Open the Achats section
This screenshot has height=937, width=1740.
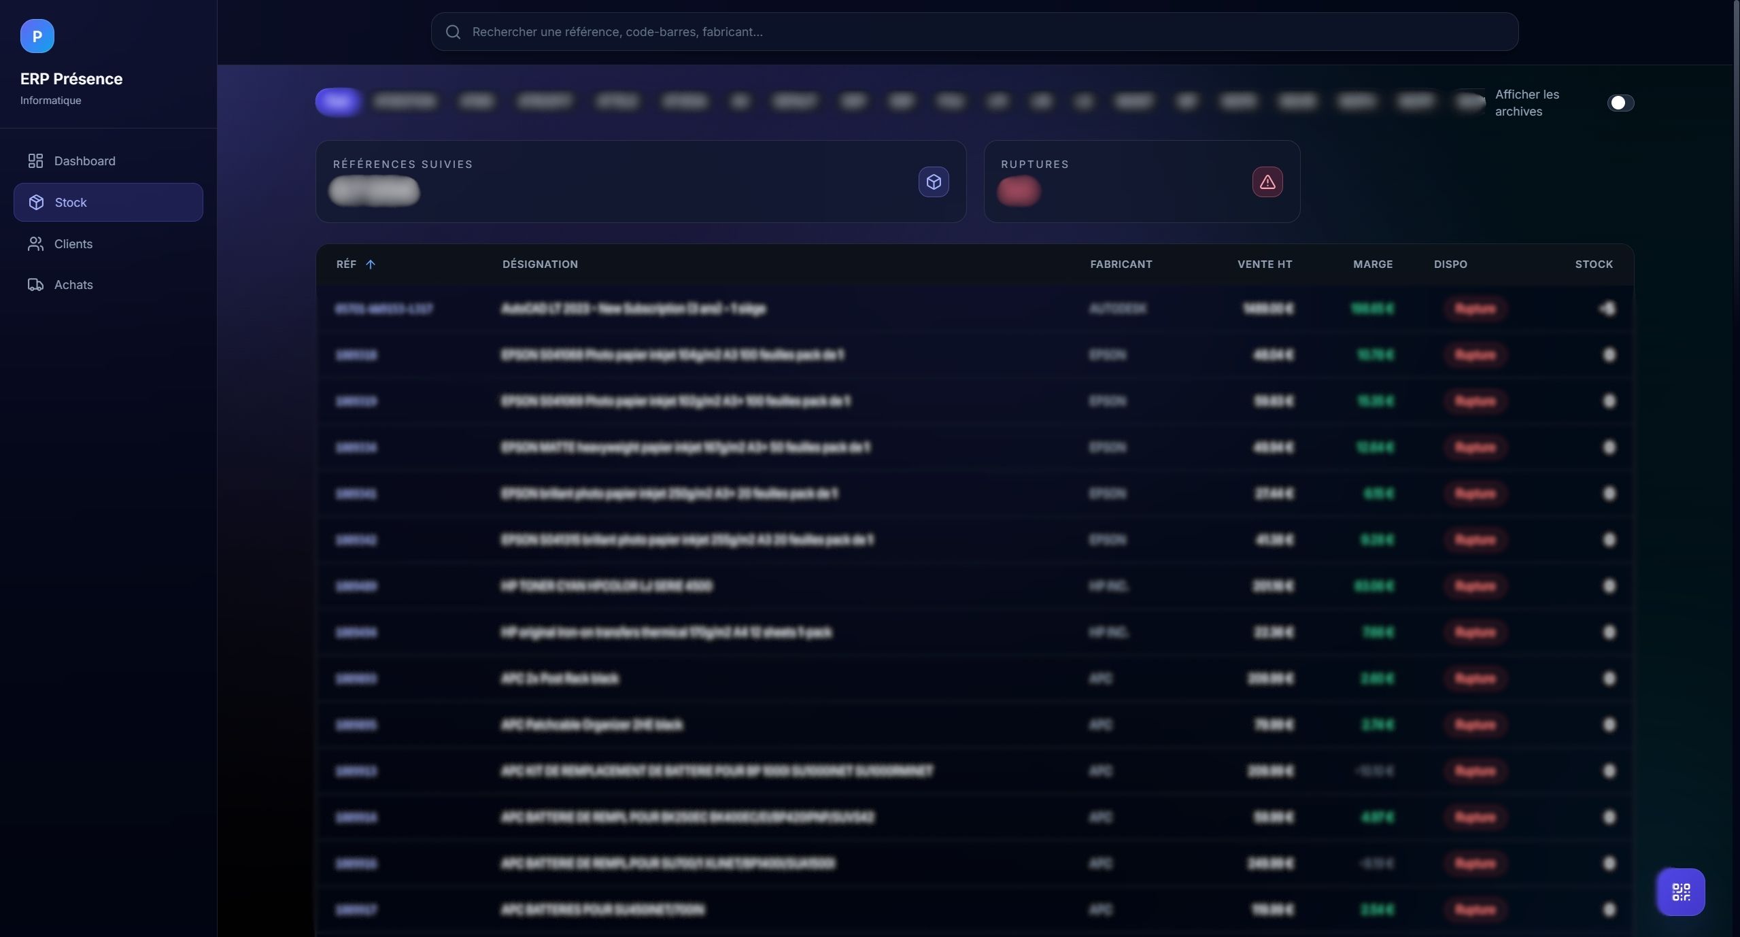coord(108,285)
